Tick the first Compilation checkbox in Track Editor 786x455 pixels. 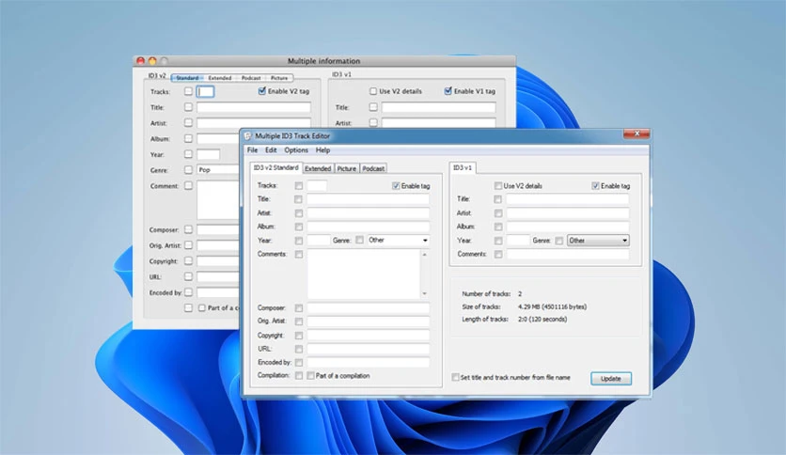click(x=299, y=375)
